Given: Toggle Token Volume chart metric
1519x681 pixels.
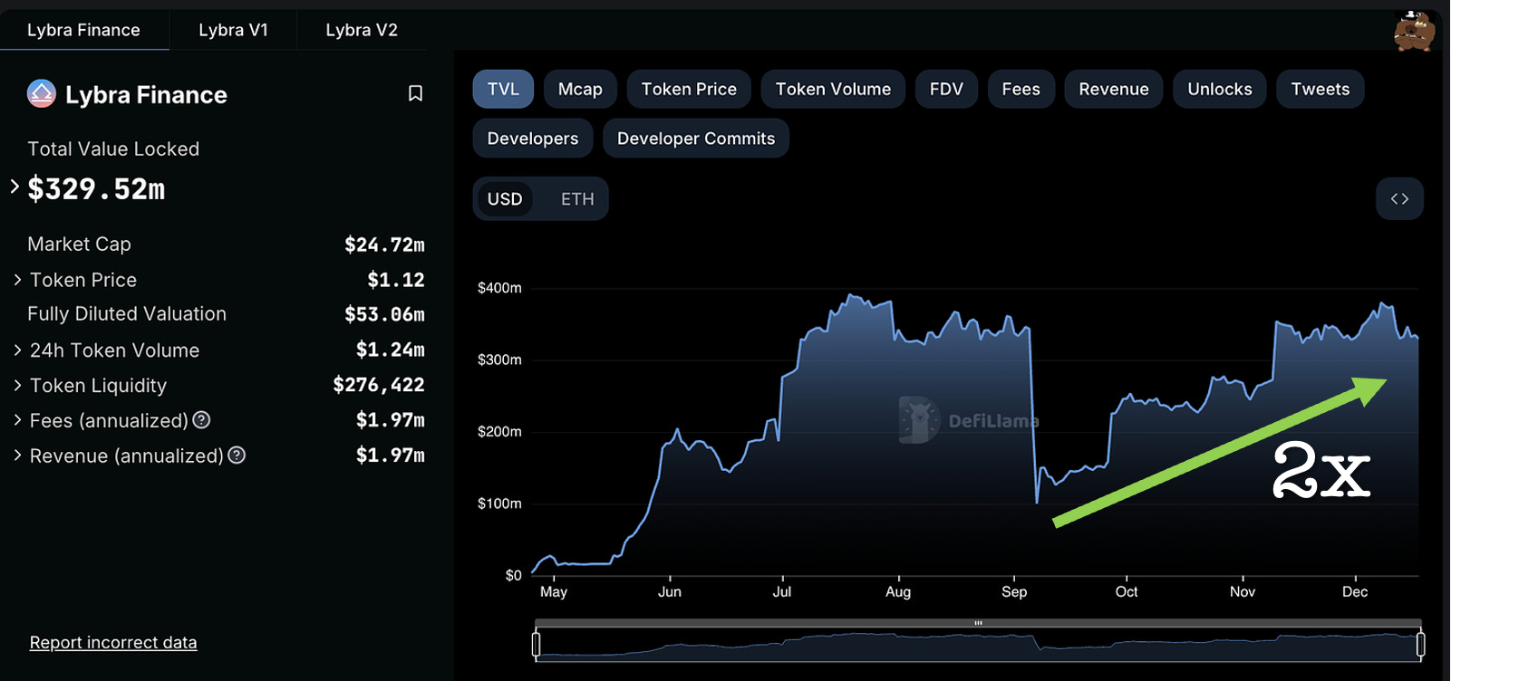Looking at the screenshot, I should tap(833, 89).
